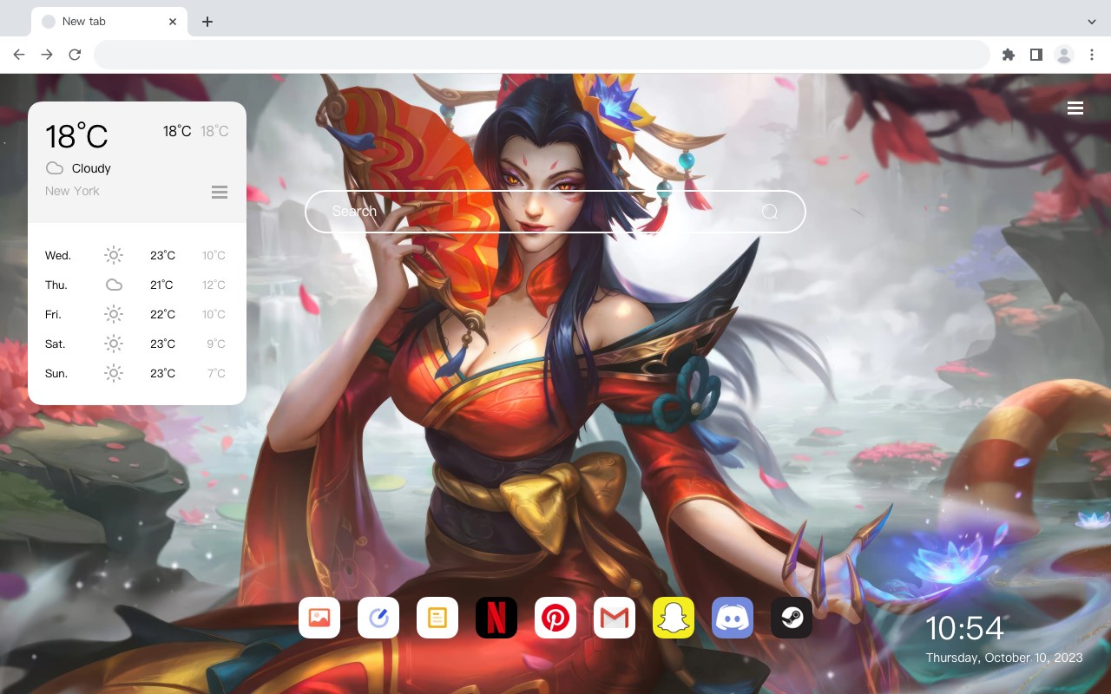Select the Sat. forecast row label
Viewport: 1111px width, 694px height.
pyautogui.click(x=56, y=344)
